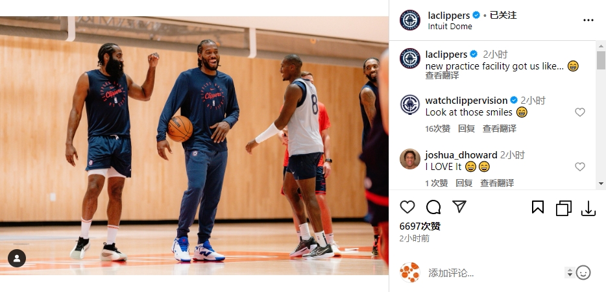Share the post via paper plane icon
Viewport: 606px width, 292px height.
click(459, 206)
